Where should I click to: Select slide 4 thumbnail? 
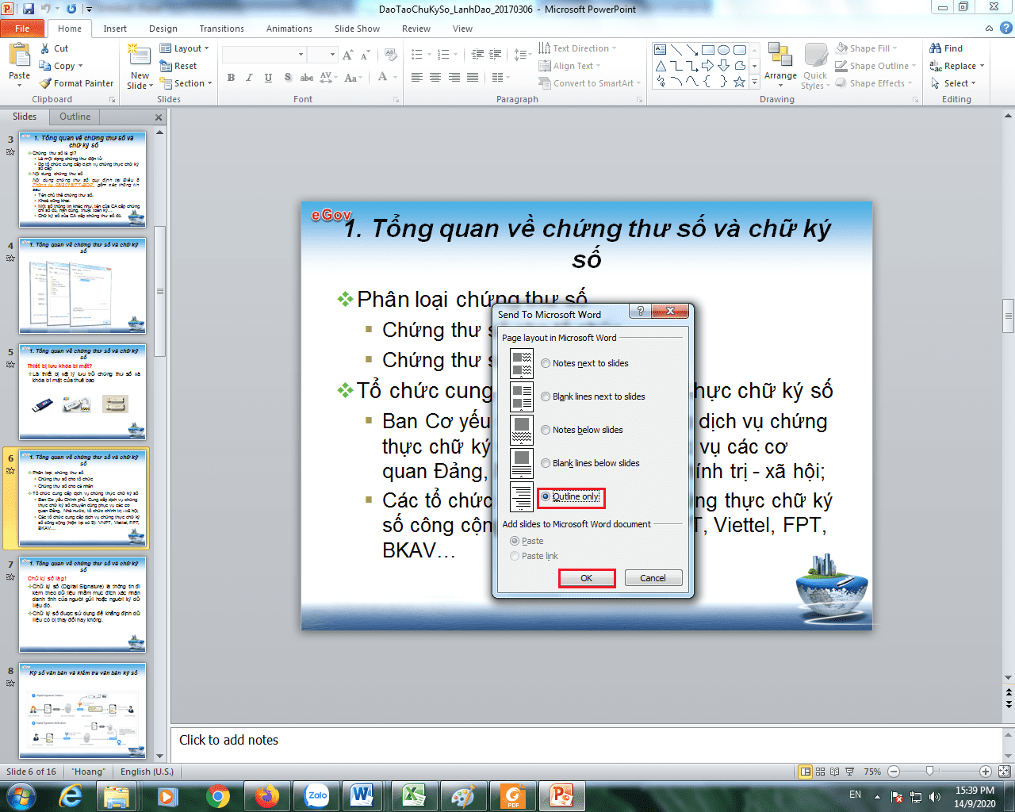(x=82, y=285)
